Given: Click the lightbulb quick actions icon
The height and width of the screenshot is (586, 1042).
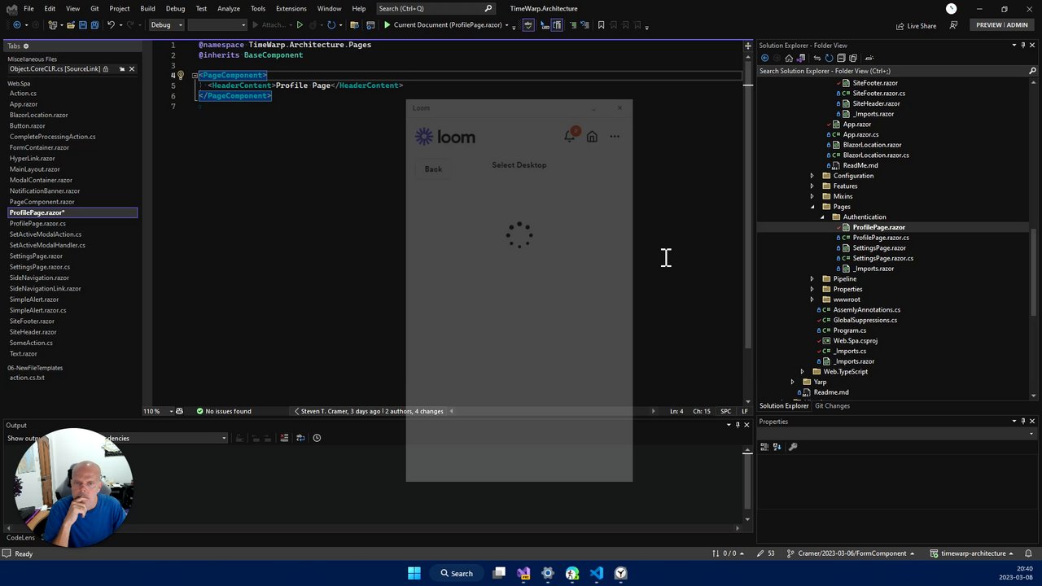Looking at the screenshot, I should [181, 75].
